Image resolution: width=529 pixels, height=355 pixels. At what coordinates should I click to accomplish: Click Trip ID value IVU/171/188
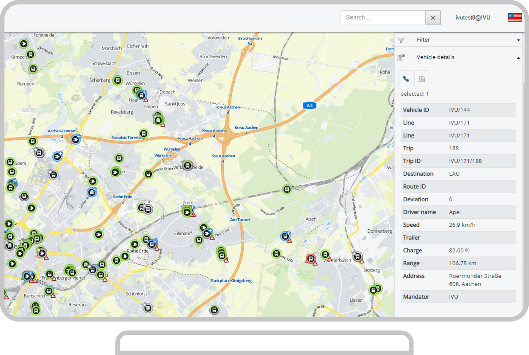click(465, 161)
